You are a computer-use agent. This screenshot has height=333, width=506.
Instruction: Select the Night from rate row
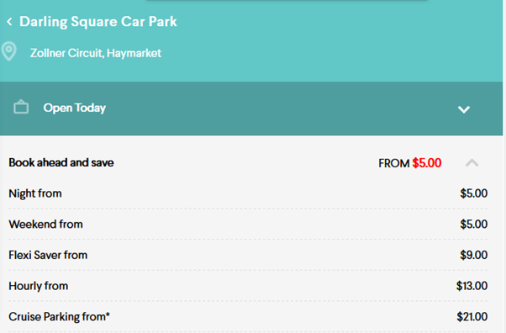click(x=248, y=193)
